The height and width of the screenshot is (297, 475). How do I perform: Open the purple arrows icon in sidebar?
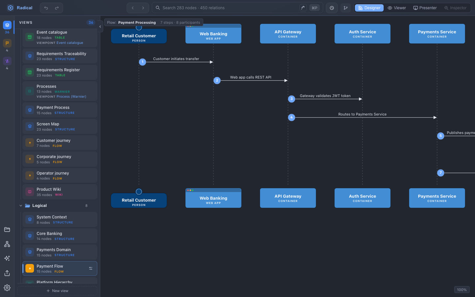7,61
